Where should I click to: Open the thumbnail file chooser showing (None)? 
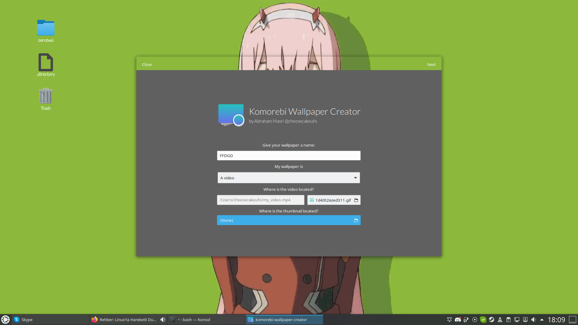(288, 220)
